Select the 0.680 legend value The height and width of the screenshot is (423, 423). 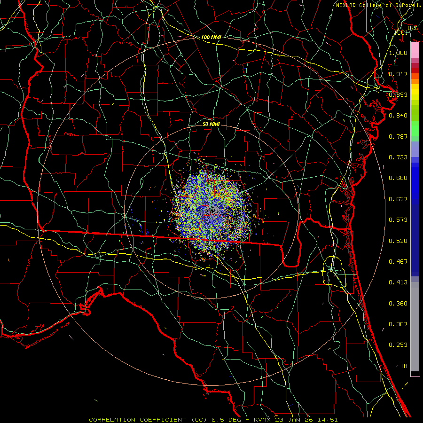[x=398, y=178]
